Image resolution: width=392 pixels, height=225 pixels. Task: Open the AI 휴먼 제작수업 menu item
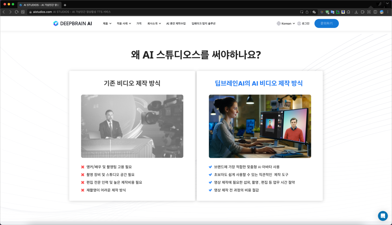point(176,24)
